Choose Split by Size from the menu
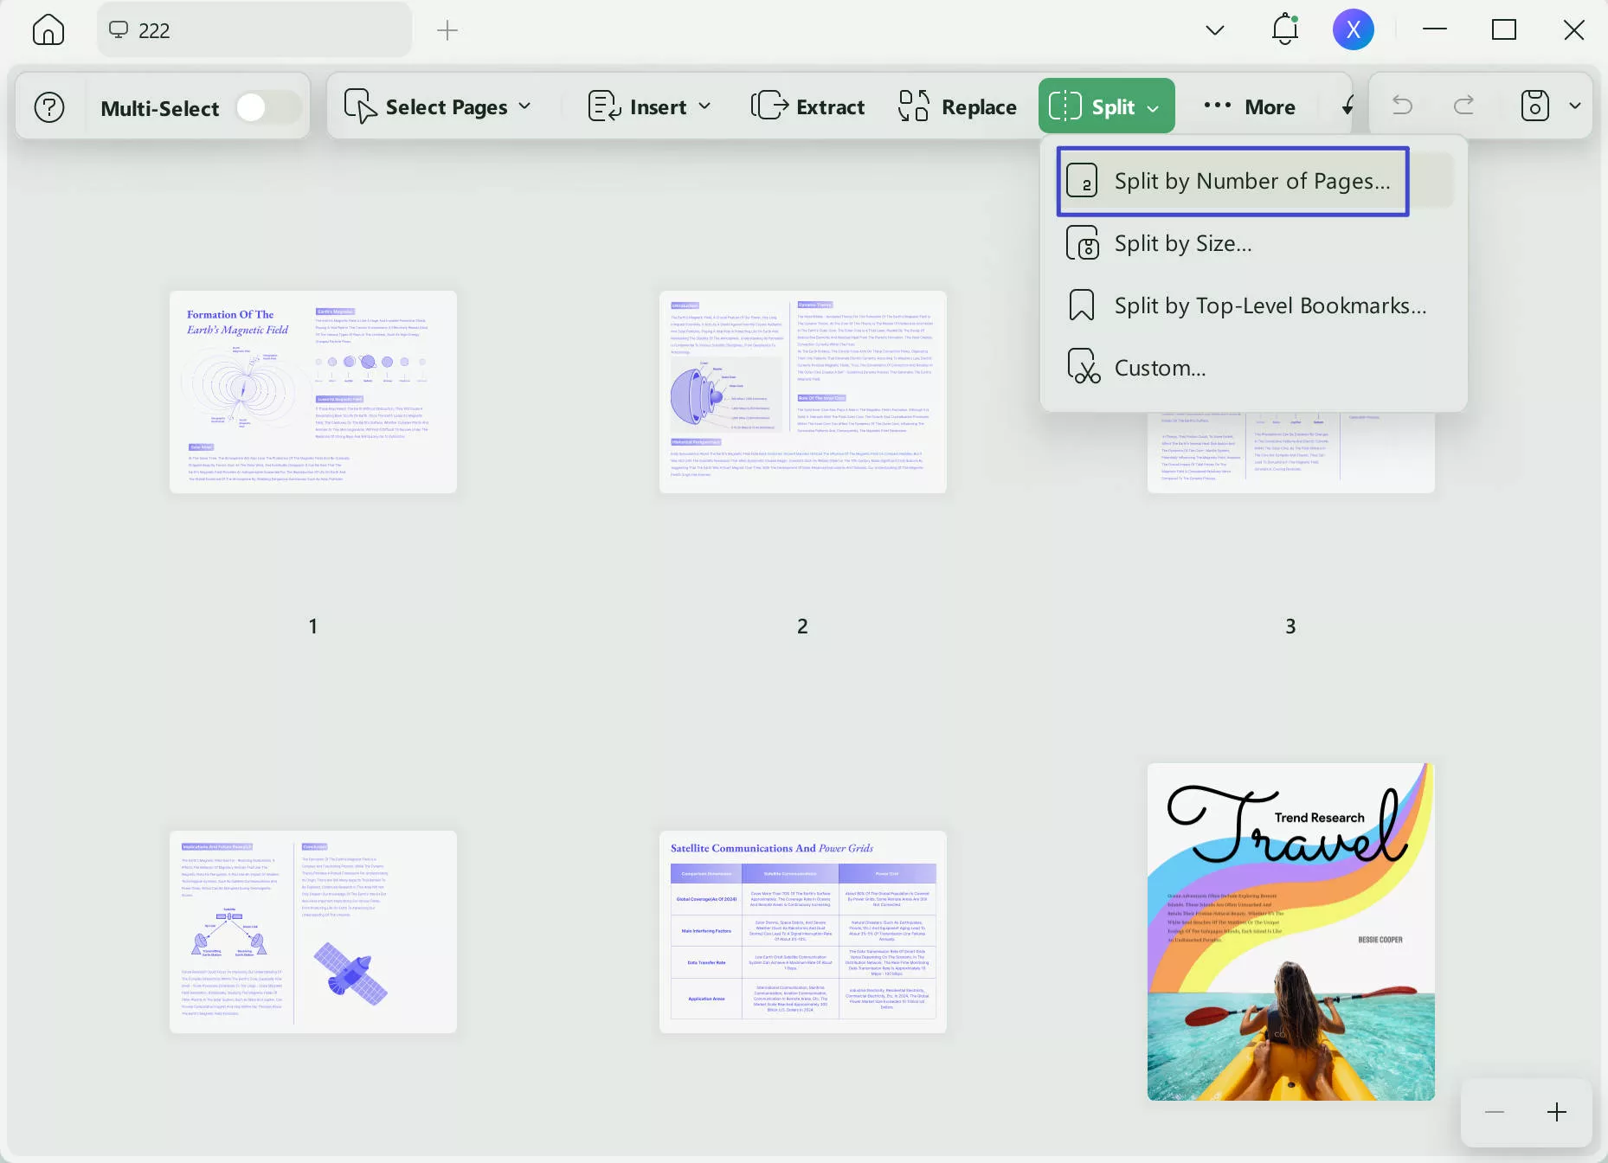1608x1163 pixels. pos(1182,243)
